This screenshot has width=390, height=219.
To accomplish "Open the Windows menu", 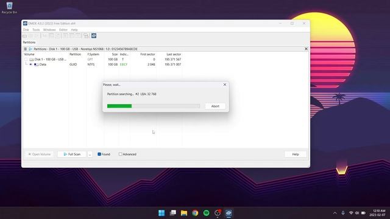I will [49, 30].
